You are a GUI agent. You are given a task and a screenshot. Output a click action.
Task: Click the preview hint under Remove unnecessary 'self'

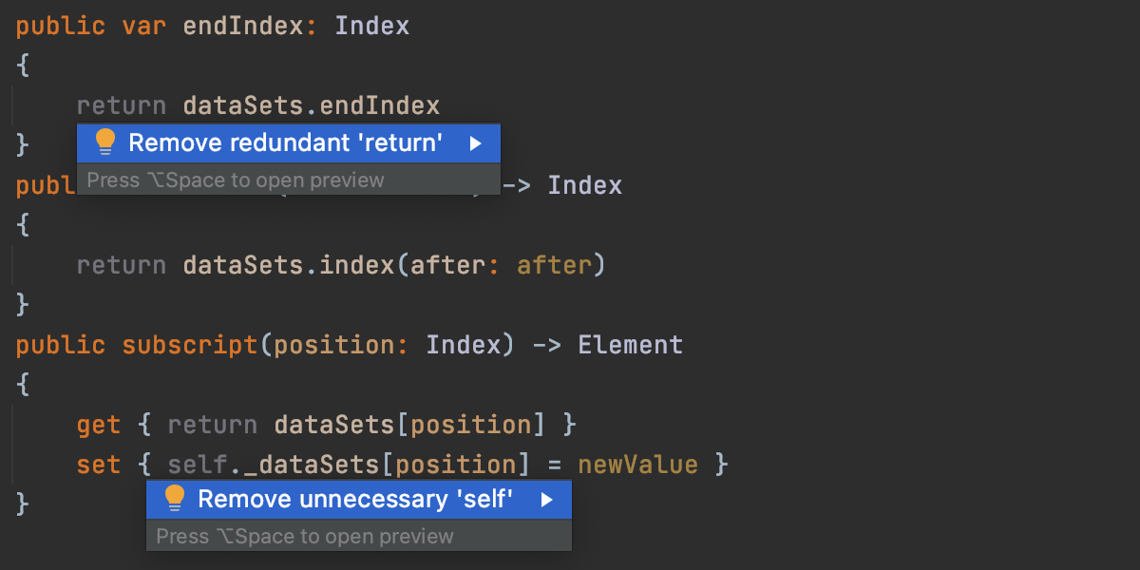(305, 537)
